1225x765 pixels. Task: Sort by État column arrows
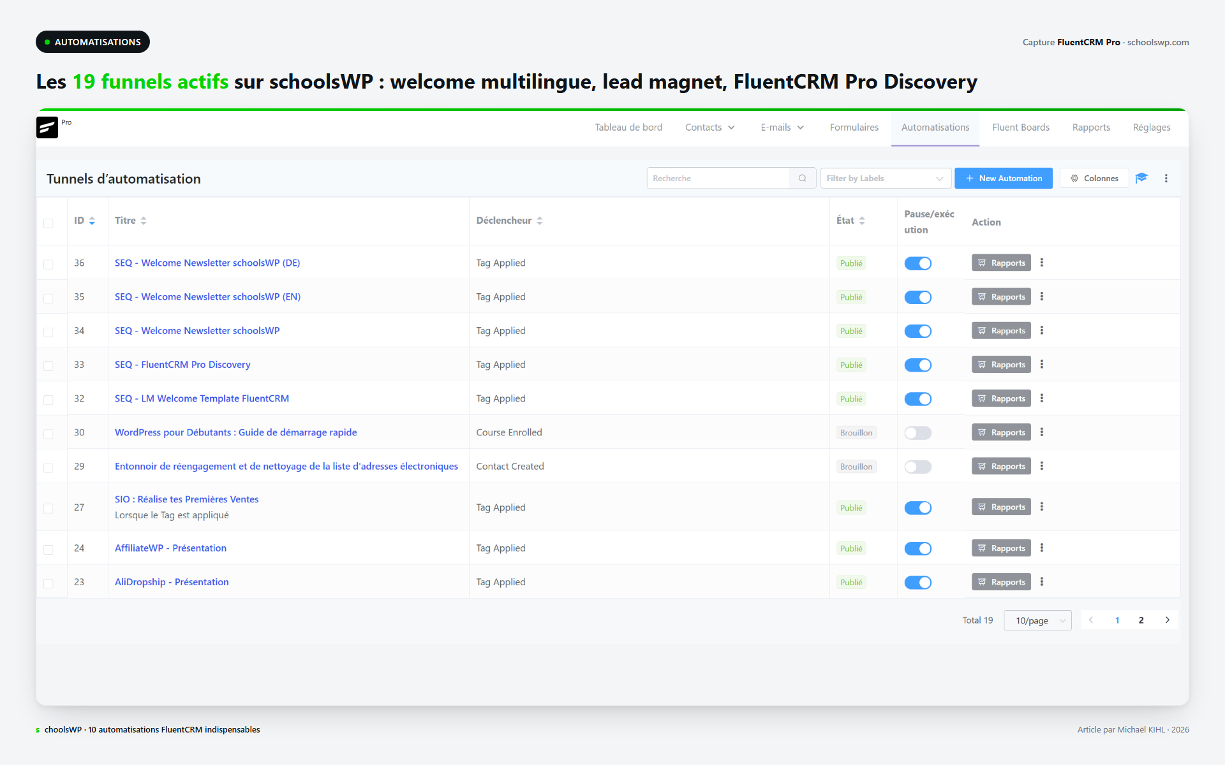862,221
